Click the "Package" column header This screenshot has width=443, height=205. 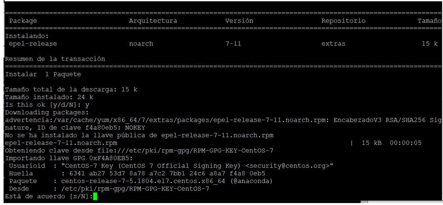pyautogui.click(x=23, y=21)
